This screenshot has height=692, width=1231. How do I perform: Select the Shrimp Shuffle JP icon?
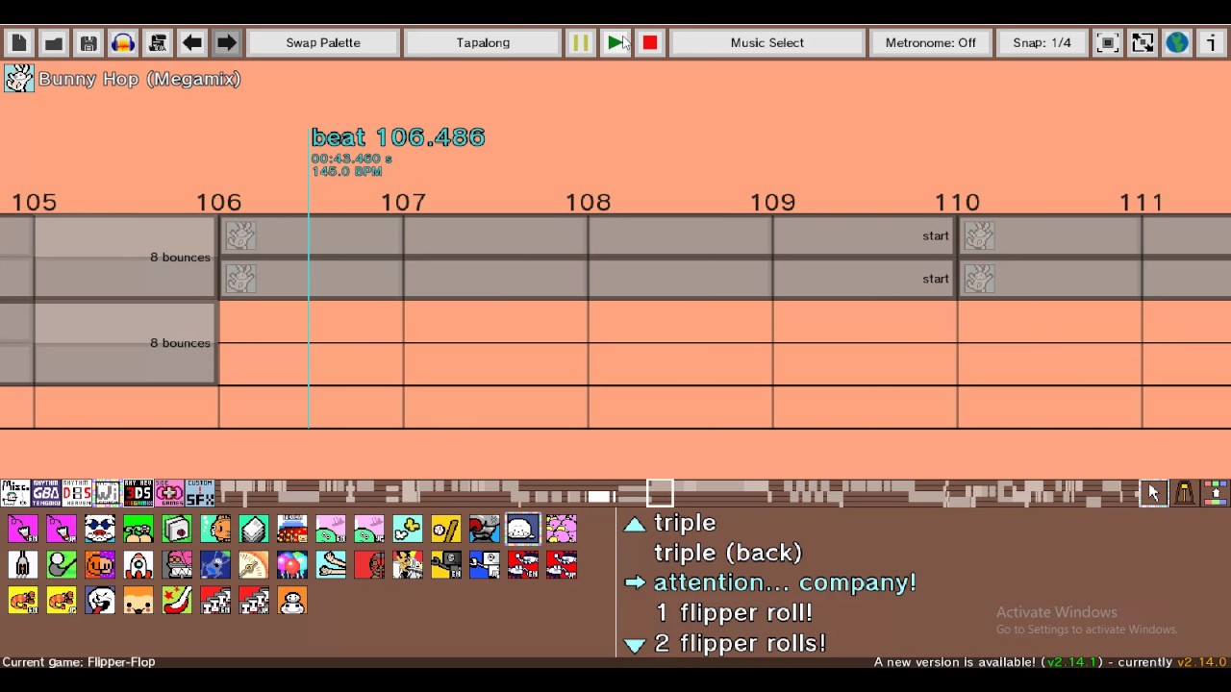pyautogui.click(x=62, y=601)
